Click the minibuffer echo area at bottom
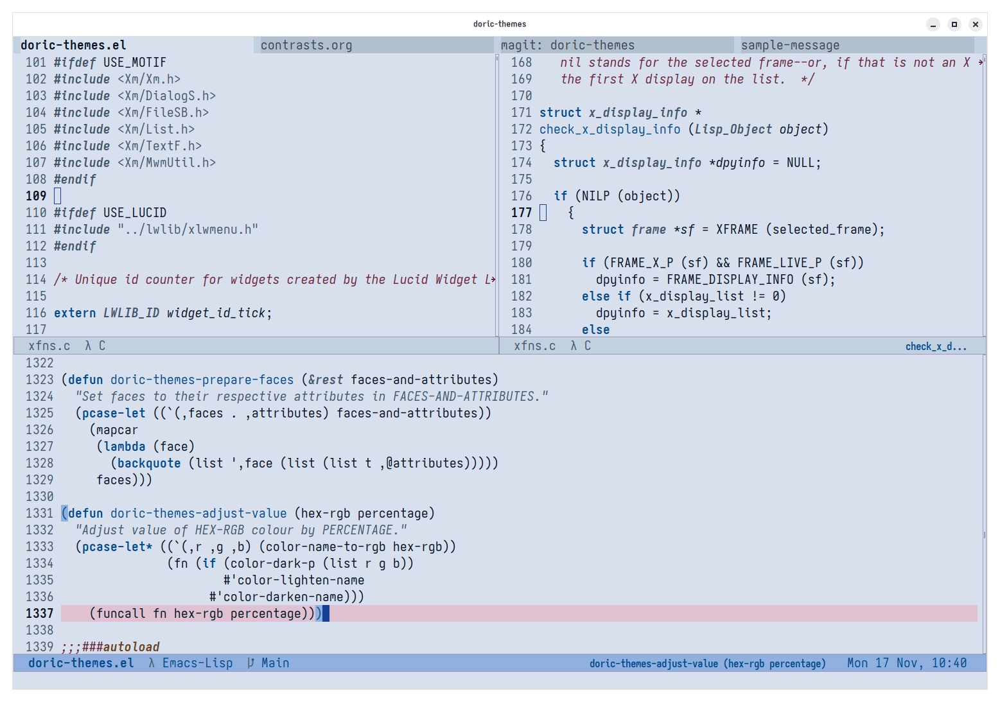Image resolution: width=1000 pixels, height=702 pixels. (500, 680)
